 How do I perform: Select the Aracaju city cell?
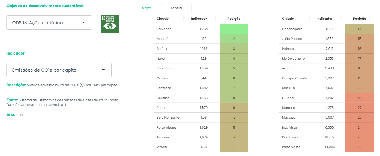296,68
